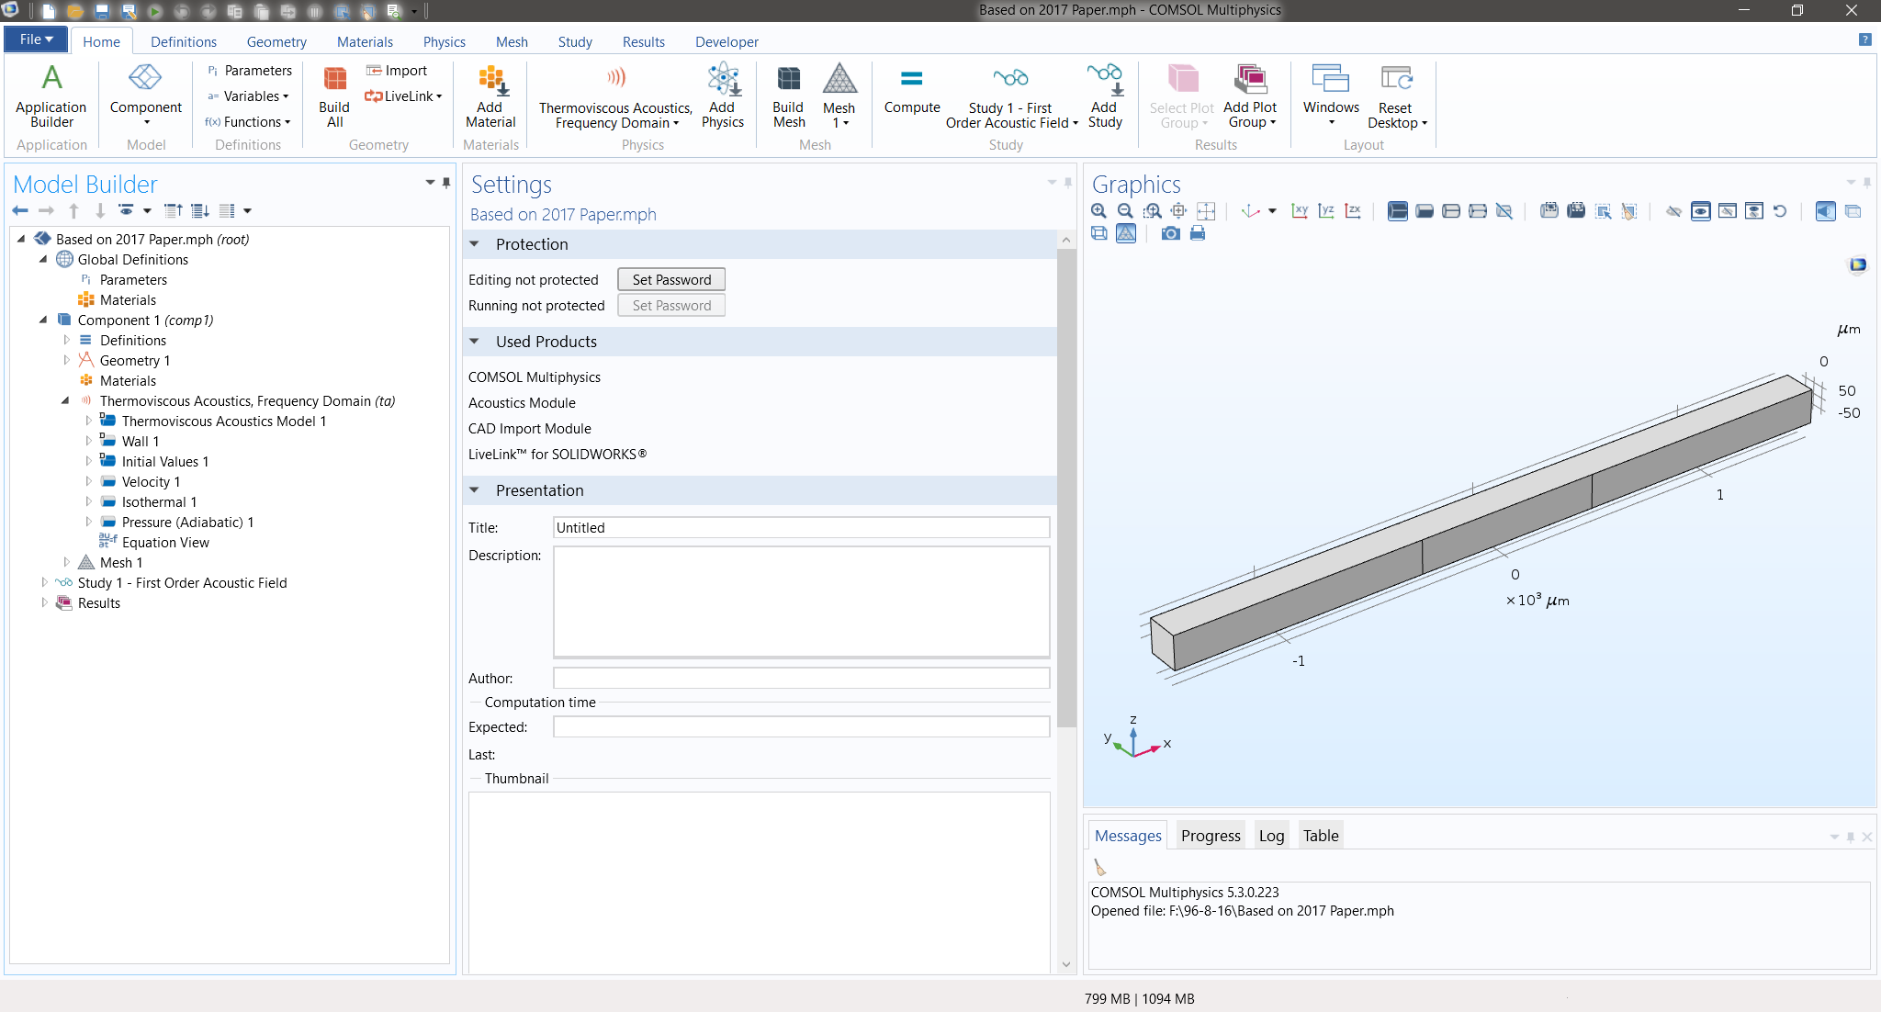The width and height of the screenshot is (1881, 1012).
Task: Toggle the wireframe rendering button
Action: click(x=1098, y=234)
